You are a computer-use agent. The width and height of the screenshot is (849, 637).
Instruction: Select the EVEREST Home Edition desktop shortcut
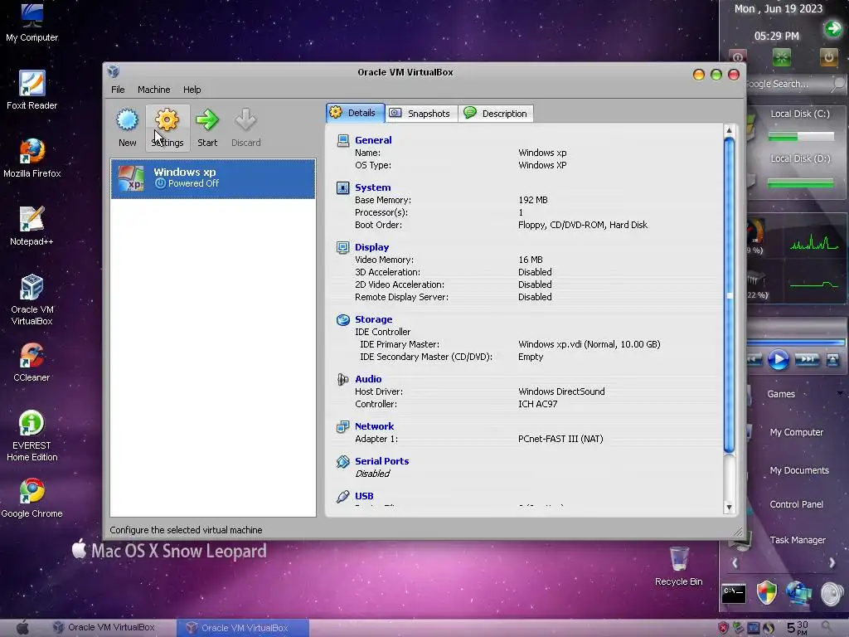(x=32, y=436)
